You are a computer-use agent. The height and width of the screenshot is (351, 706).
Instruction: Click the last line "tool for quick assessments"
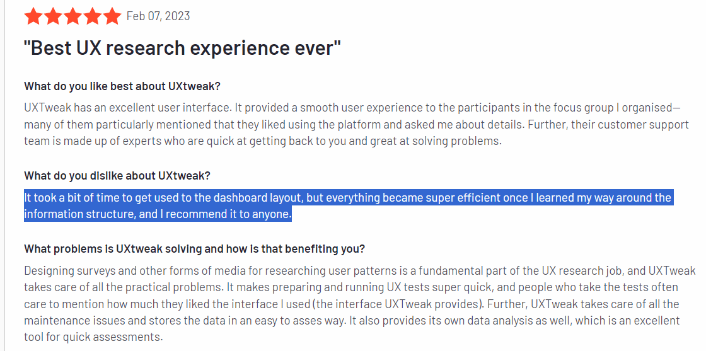pyautogui.click(x=93, y=337)
